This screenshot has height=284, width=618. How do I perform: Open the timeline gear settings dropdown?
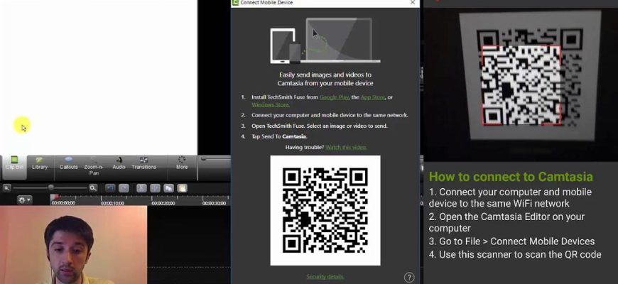coord(24,200)
